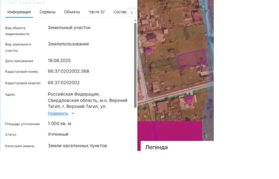The image size is (279, 179).
Task: Click scrollbar up arrow in info panel
Action: click(x=135, y=20)
